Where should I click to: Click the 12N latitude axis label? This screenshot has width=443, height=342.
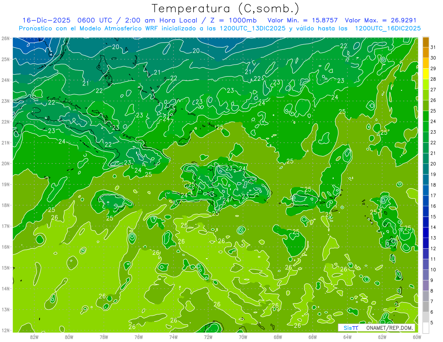[x=6, y=330]
